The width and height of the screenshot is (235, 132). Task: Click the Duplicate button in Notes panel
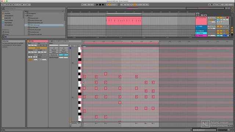point(64,52)
